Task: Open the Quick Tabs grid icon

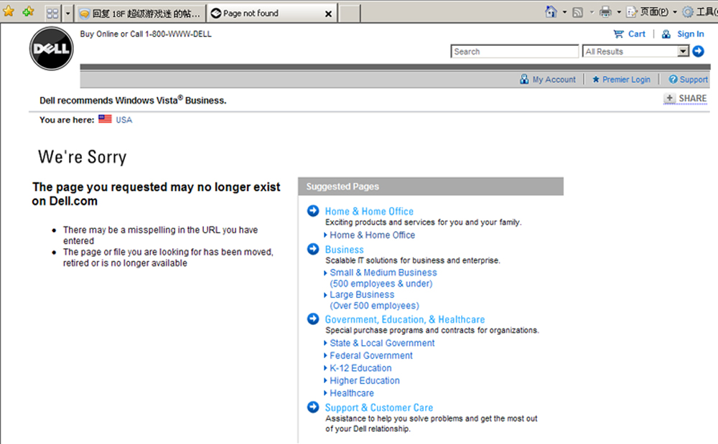Action: pyautogui.click(x=52, y=13)
